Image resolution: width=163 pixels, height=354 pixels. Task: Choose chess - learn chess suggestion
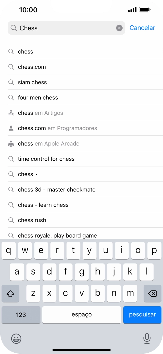(43, 205)
